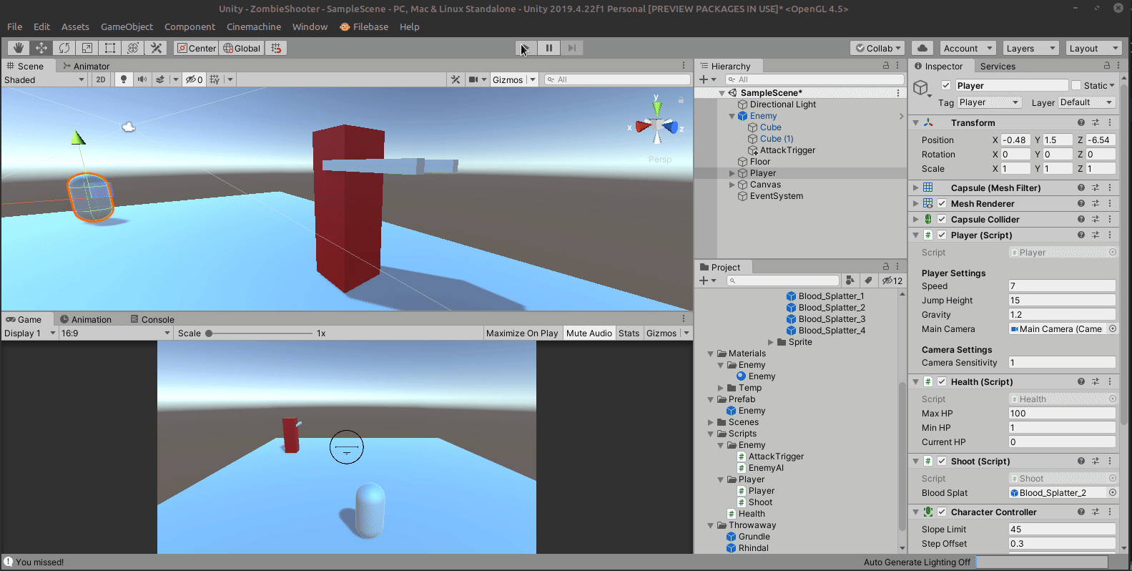This screenshot has height=571, width=1132.
Task: Pick object for Main Camera field
Action: (1113, 328)
